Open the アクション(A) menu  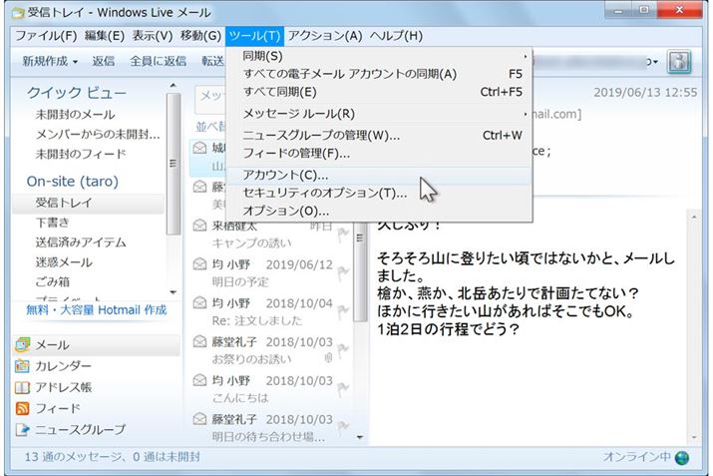tap(325, 36)
